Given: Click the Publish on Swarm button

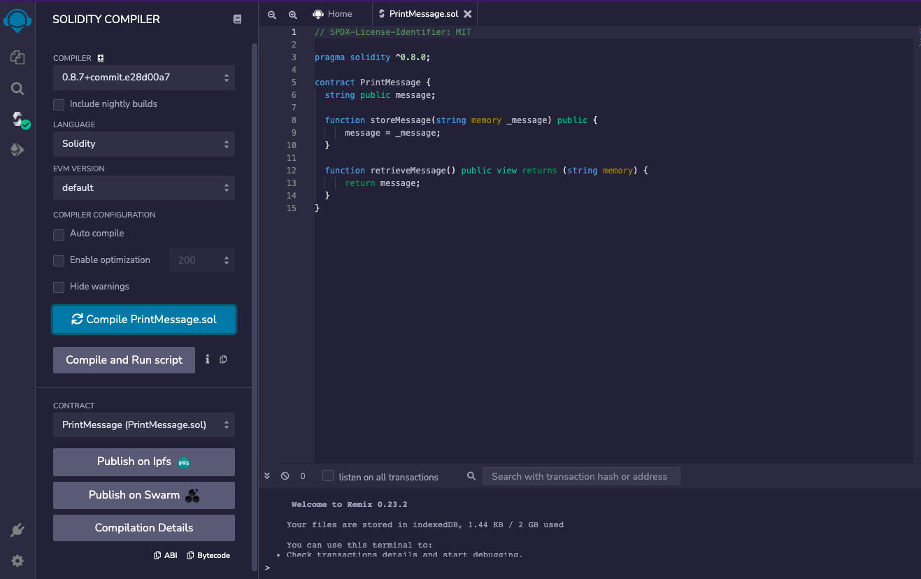Looking at the screenshot, I should [x=144, y=495].
